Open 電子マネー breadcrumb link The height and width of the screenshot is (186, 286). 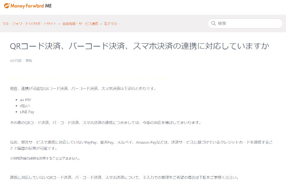pos(112,24)
